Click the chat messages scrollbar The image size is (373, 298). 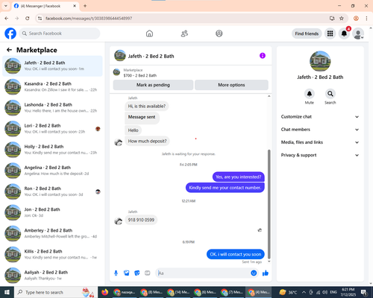coord(269,204)
